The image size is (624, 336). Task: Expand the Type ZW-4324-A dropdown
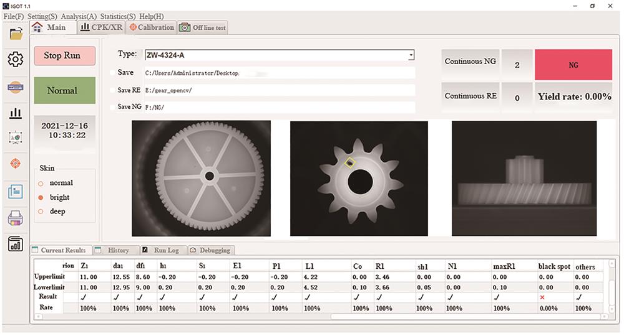[x=411, y=55]
